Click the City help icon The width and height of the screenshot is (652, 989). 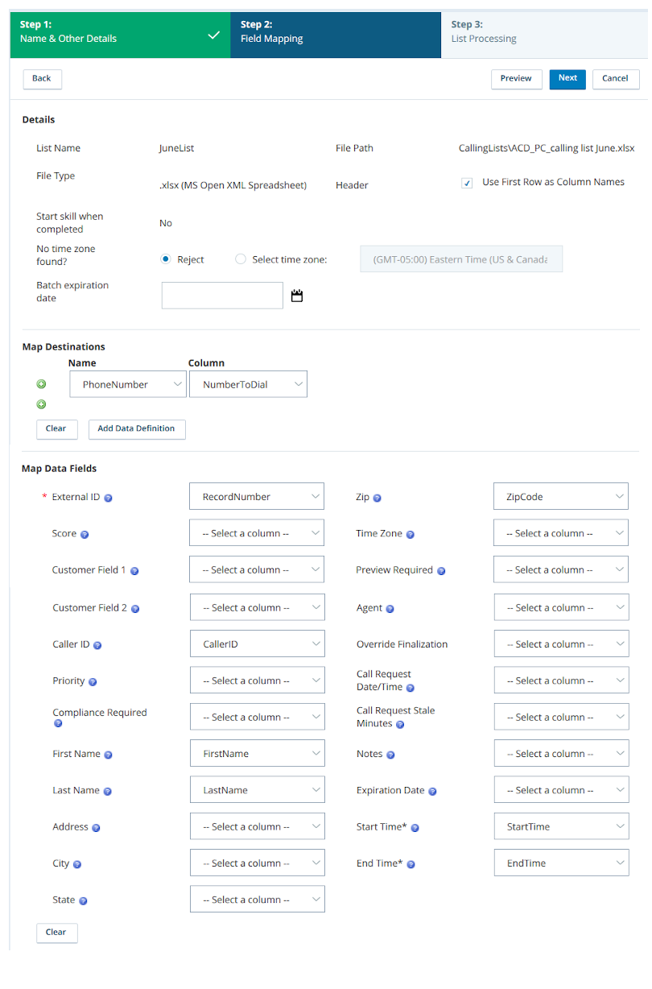[x=77, y=864]
